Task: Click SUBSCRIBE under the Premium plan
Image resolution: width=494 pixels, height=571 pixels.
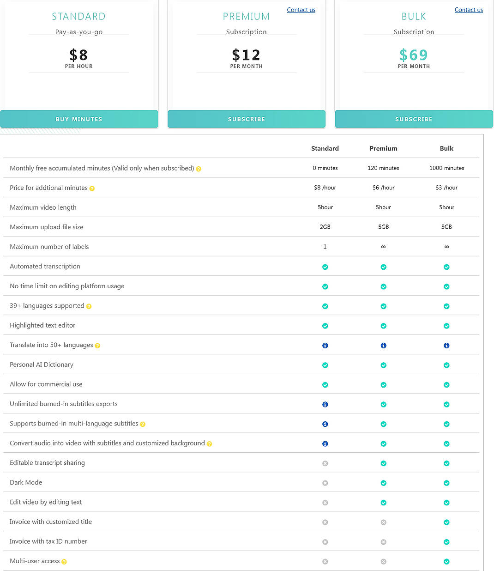Action: pos(247,119)
